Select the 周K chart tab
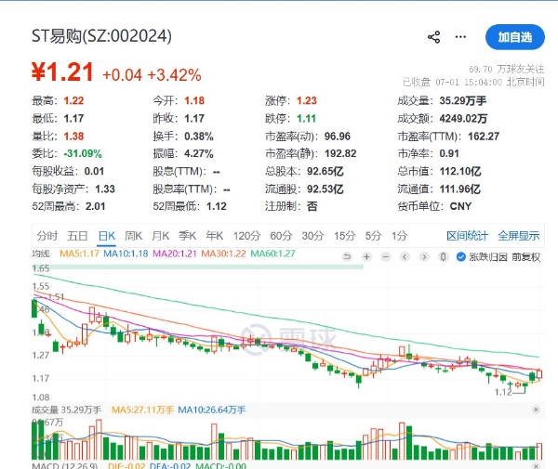 (x=133, y=236)
